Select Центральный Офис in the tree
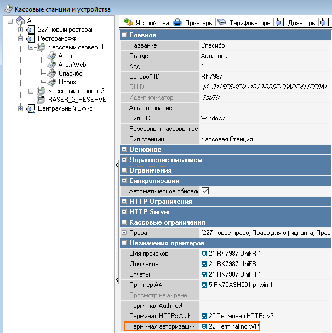 (65, 108)
